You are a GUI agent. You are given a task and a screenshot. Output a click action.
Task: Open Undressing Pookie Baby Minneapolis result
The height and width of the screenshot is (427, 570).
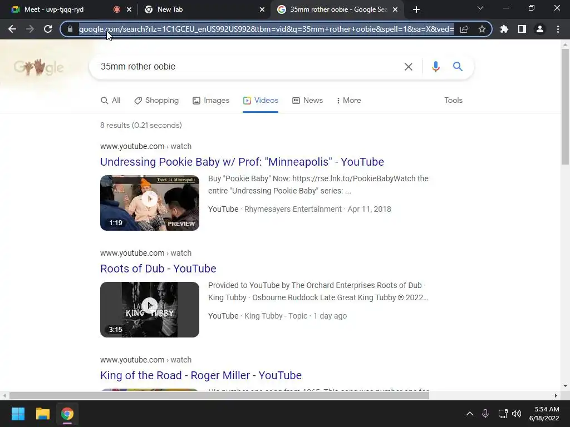[242, 162]
